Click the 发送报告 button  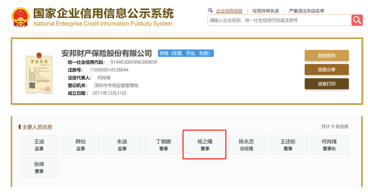(327, 56)
